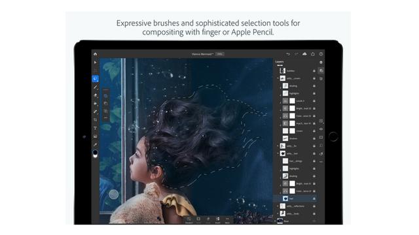This screenshot has height=235, width=419.
Task: Open cloud document sync status
Action: point(304,54)
